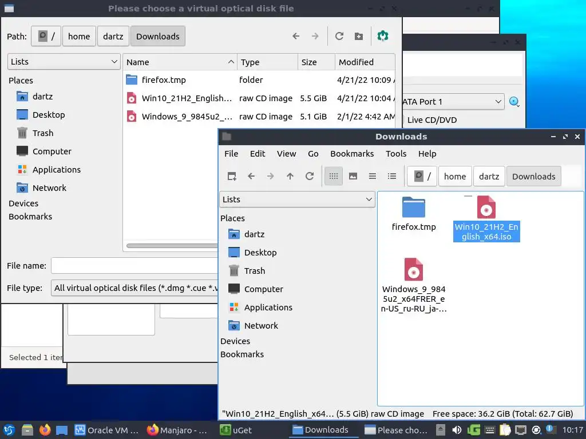Open the File type dropdown
This screenshot has height=439, width=586.
tap(134, 288)
